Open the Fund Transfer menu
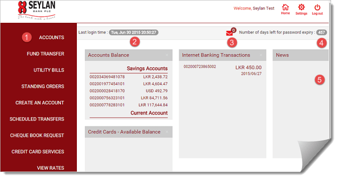Image resolution: width=337 pixels, height=178 pixels. (45, 54)
